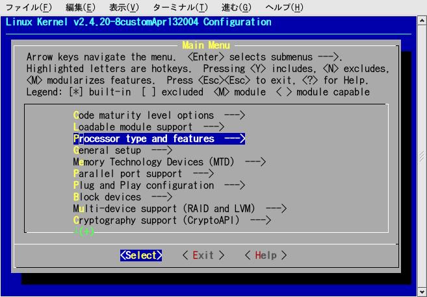Click the < Help > button
Screen dimensions: 427x297
266,255
